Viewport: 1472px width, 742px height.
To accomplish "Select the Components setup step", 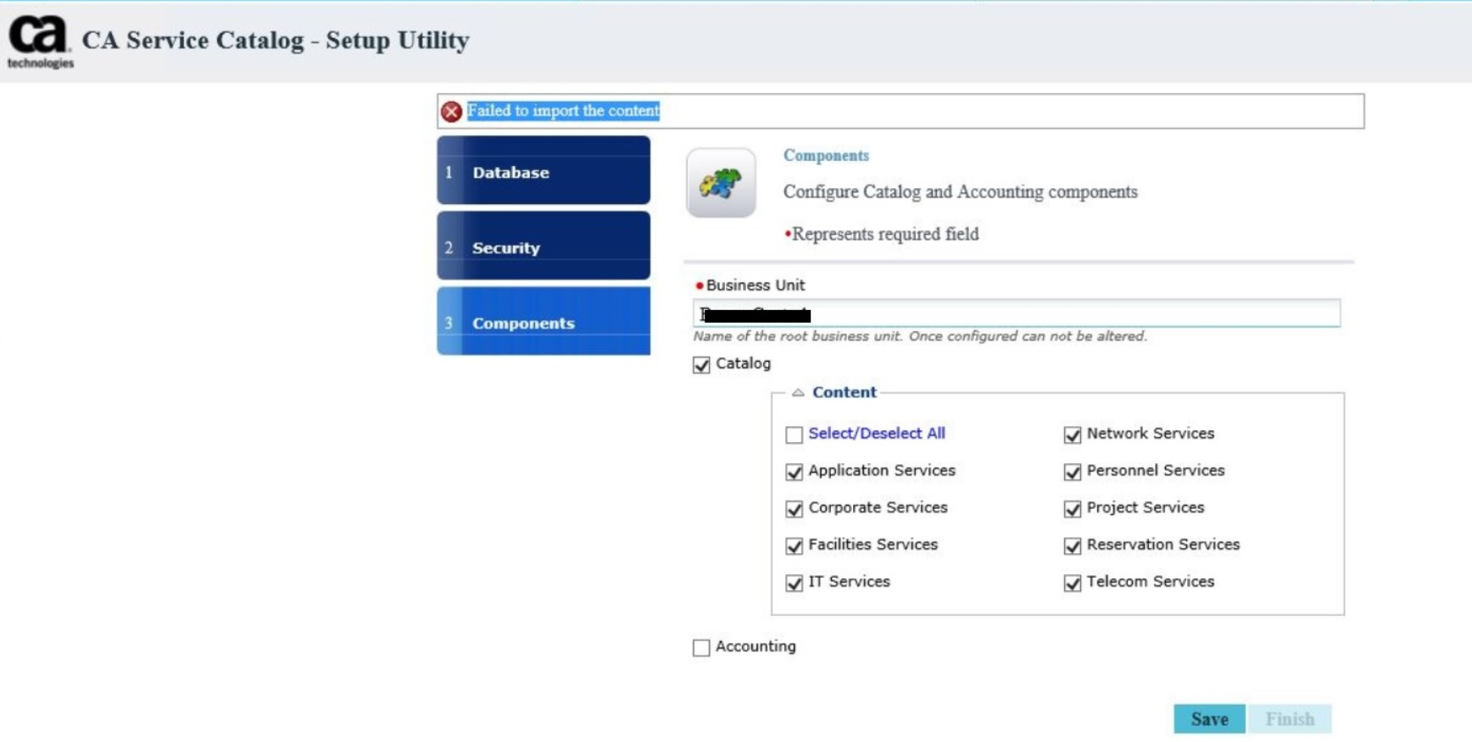I will [x=544, y=322].
